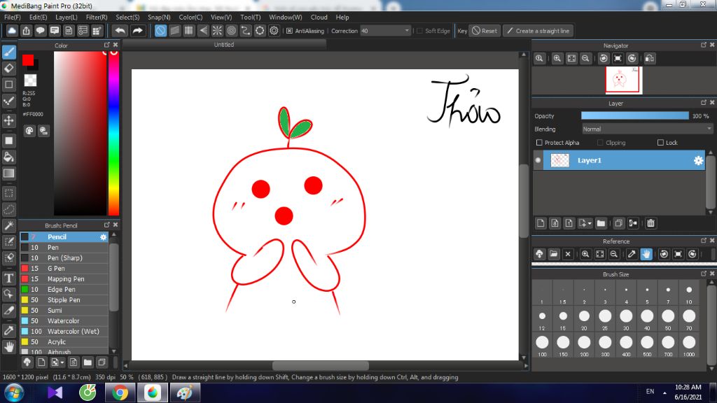Viewport: 717px width, 403px height.
Task: Enable radial snap guide
Action: tap(217, 31)
